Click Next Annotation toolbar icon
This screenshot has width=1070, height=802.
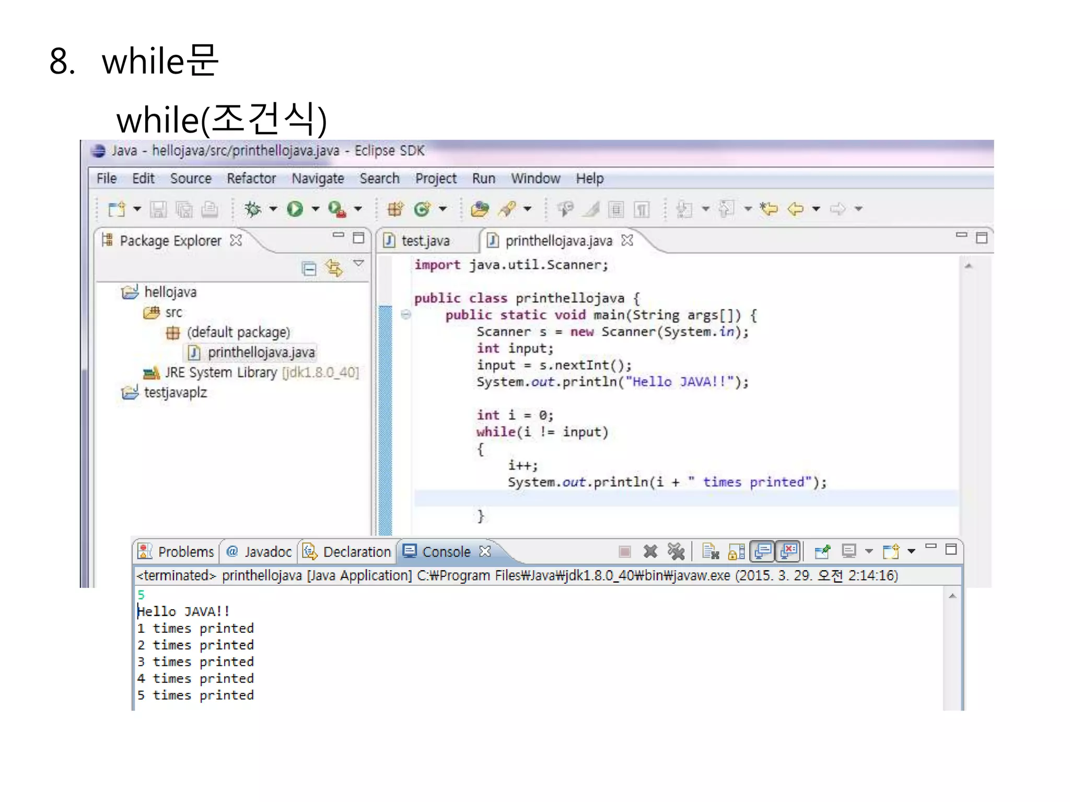click(x=684, y=209)
